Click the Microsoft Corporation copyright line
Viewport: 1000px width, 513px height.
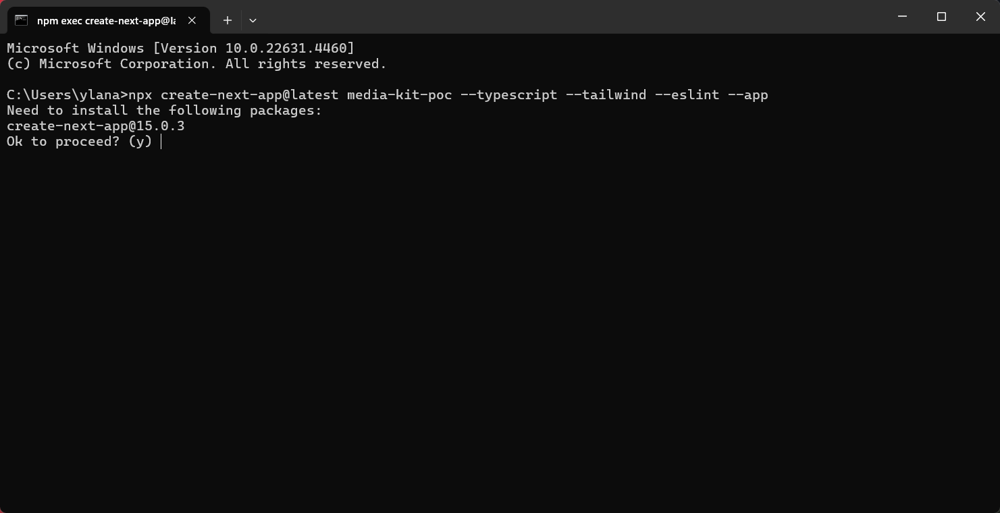coord(197,64)
